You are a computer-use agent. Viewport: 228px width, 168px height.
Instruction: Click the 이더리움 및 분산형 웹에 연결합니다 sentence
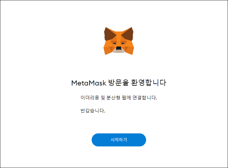pos(119,98)
